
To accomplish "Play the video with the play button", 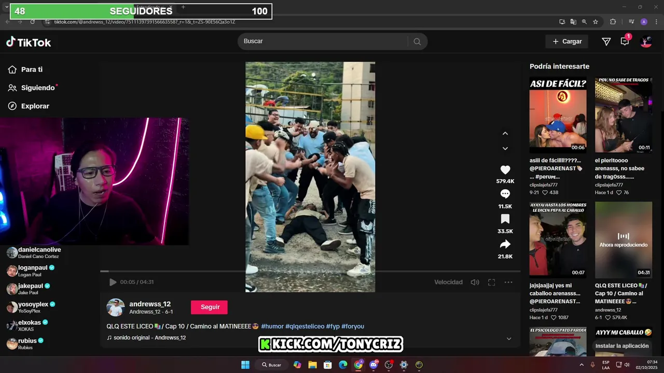I will click(x=113, y=282).
